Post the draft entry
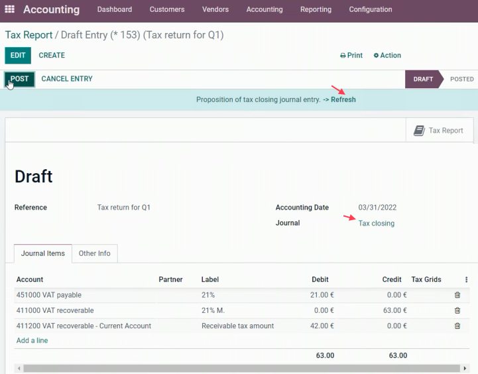 [19, 79]
